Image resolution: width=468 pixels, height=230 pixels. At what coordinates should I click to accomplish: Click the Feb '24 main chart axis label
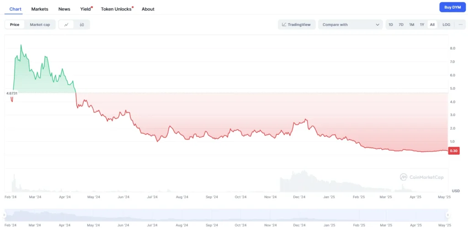coord(11,197)
